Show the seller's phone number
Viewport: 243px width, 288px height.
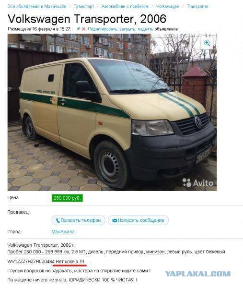click(79, 220)
